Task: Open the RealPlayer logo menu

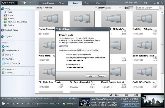Action: pos(9,3)
